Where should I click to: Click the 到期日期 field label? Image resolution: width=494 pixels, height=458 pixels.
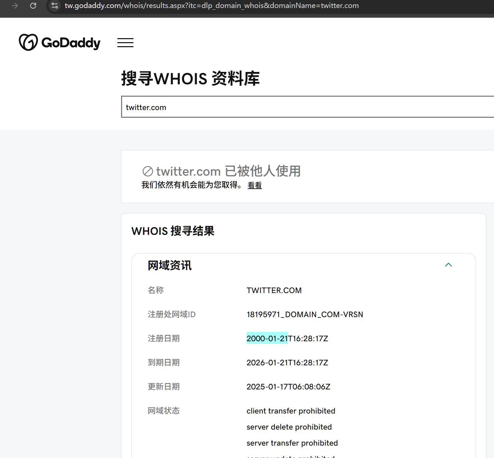click(x=164, y=363)
